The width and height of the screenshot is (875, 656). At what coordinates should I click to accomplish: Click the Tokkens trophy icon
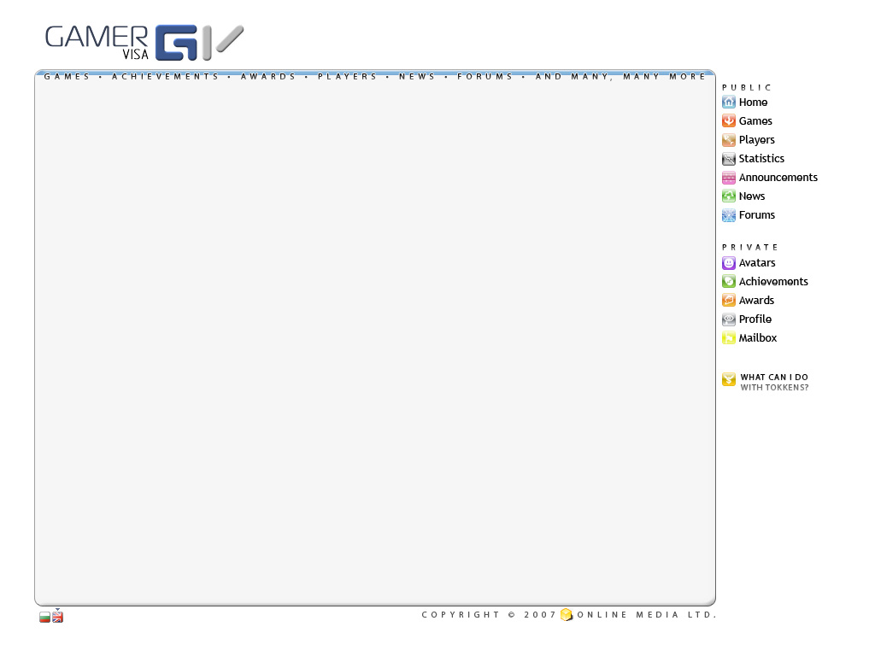click(728, 380)
